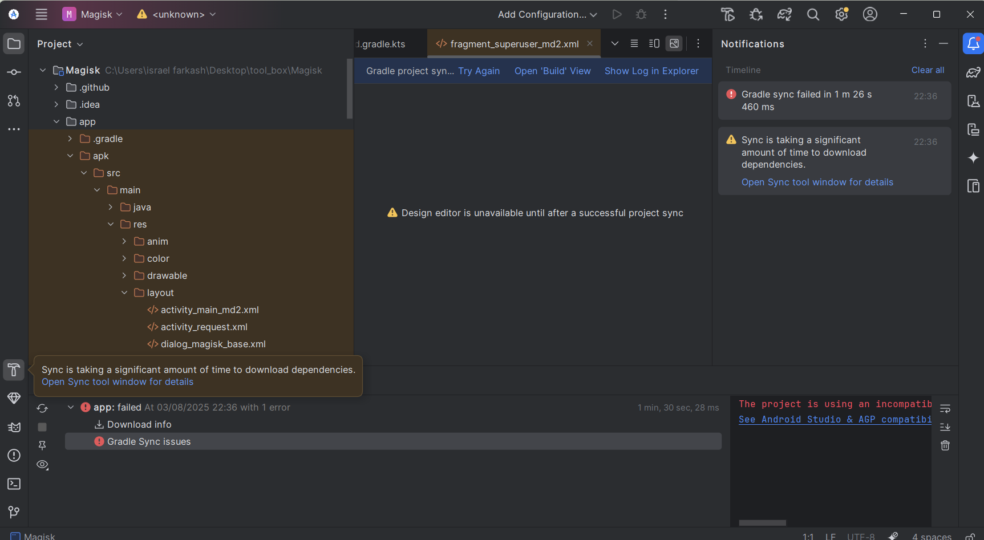Open IDE settings gear icon

pos(841,14)
